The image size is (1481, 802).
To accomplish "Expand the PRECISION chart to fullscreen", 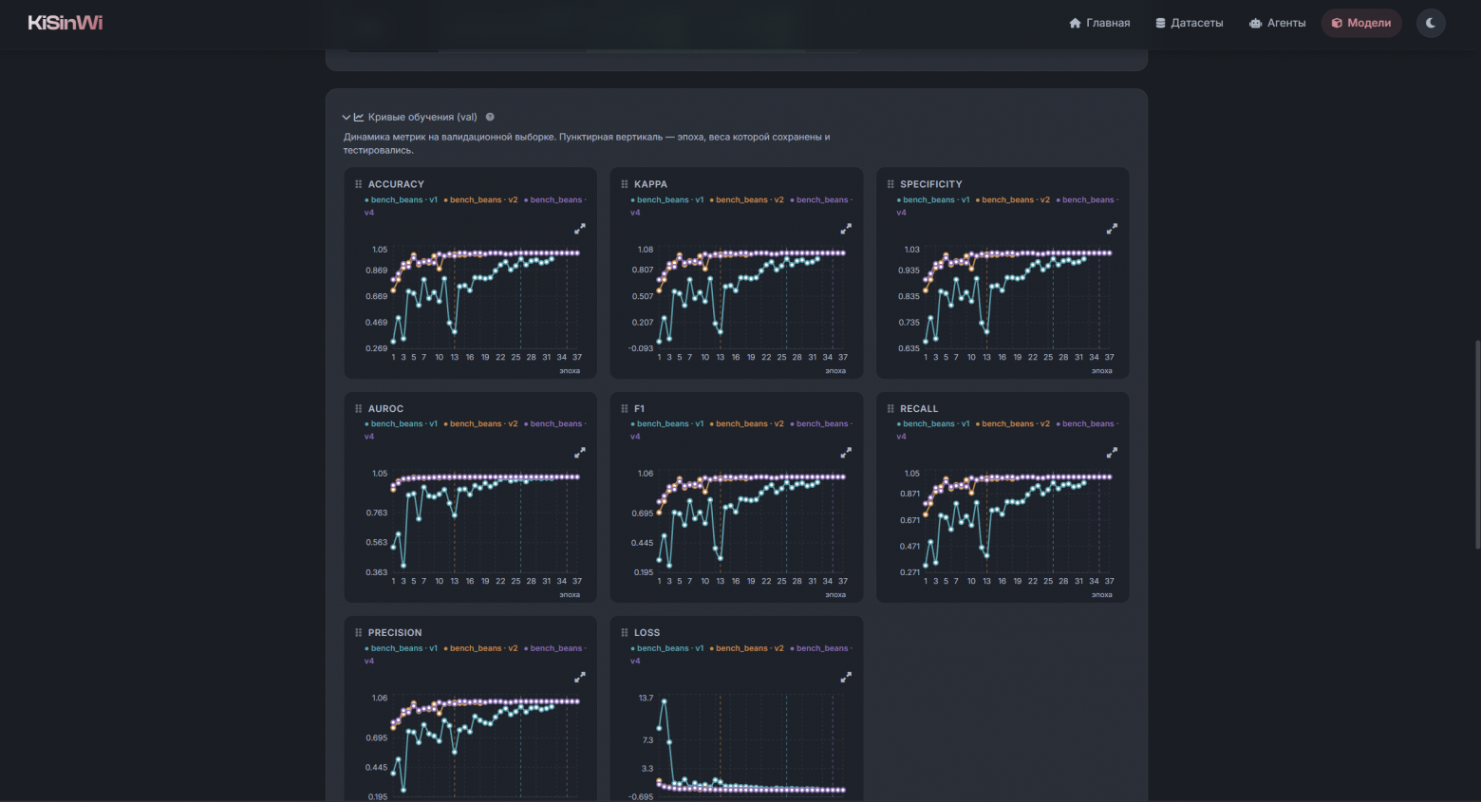I will [x=580, y=678].
